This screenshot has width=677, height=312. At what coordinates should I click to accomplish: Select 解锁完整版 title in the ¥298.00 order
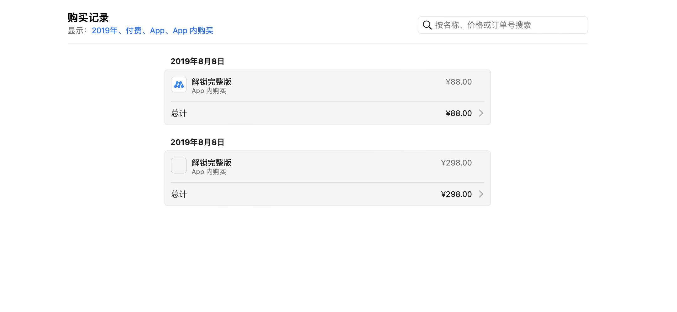click(212, 163)
